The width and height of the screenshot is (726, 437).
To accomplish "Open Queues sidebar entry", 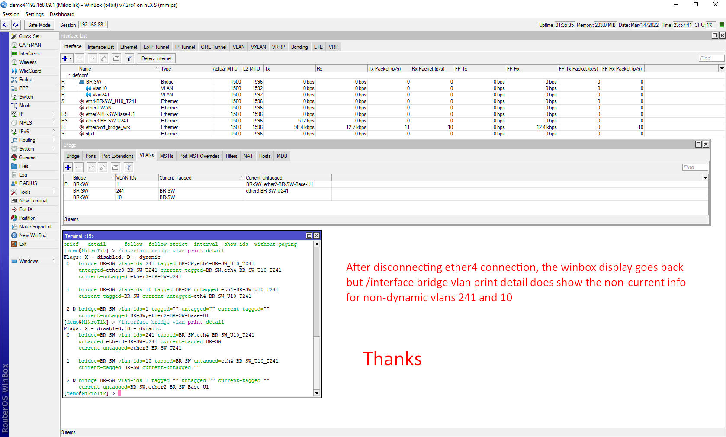I will click(27, 157).
